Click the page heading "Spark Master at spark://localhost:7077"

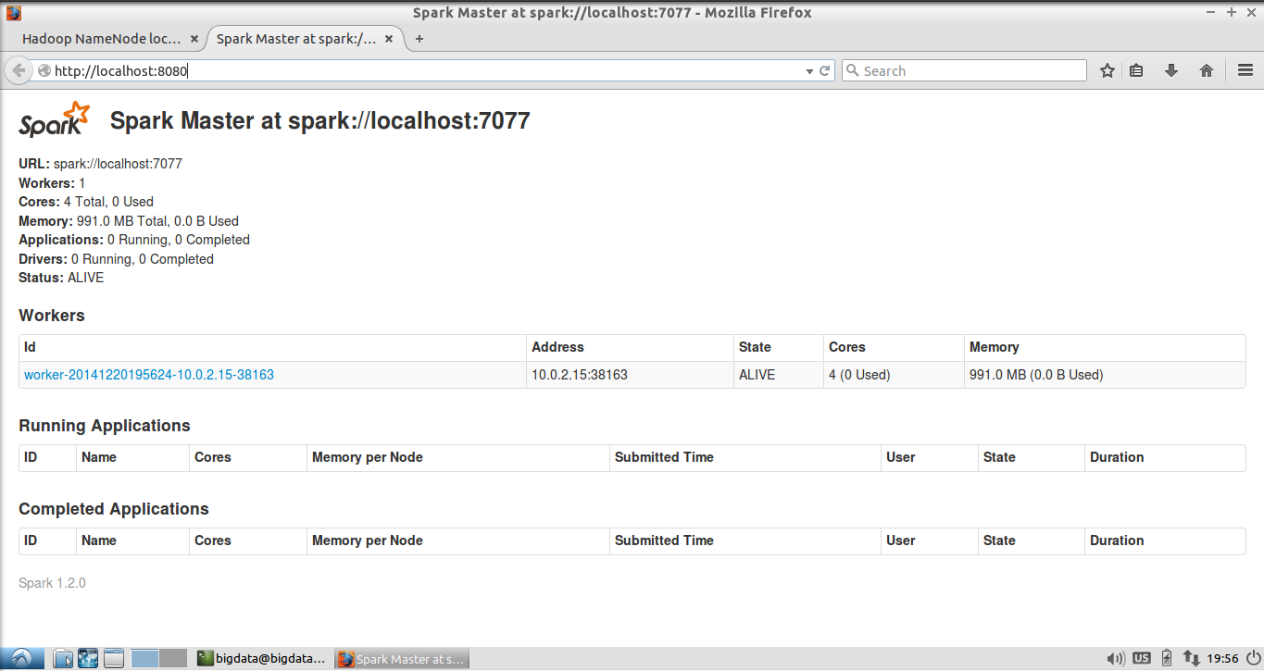(319, 120)
